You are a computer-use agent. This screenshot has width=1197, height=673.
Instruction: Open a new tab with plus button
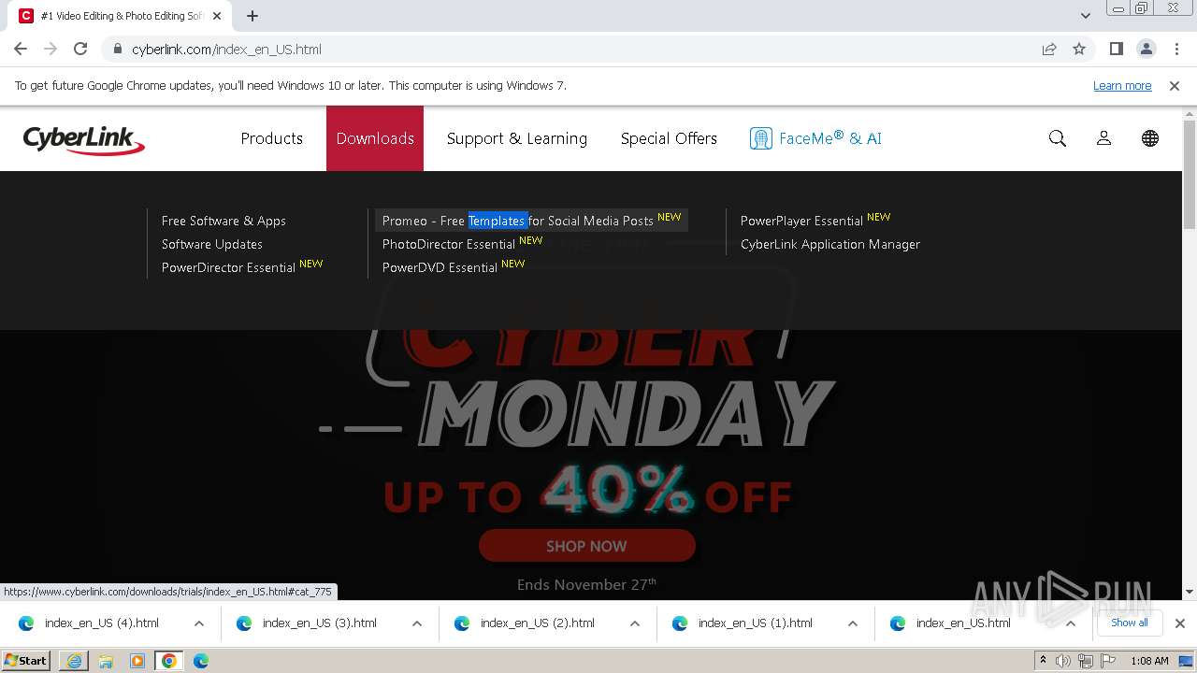click(x=252, y=16)
